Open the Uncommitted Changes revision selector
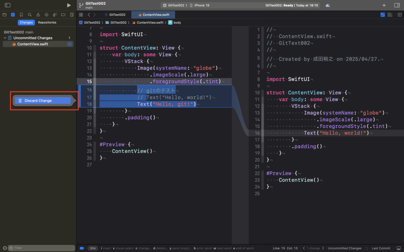 [344, 248]
